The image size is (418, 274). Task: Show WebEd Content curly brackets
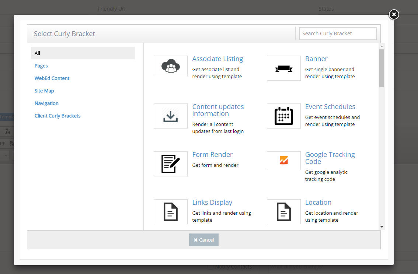tap(52, 78)
